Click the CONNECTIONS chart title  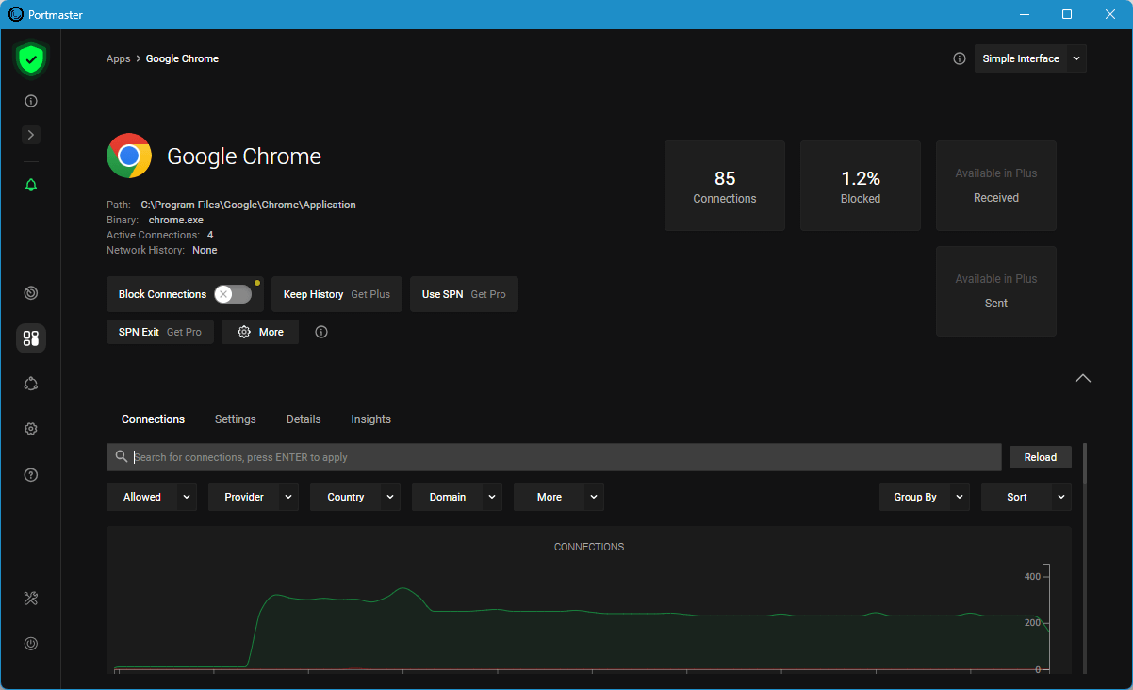(x=589, y=547)
